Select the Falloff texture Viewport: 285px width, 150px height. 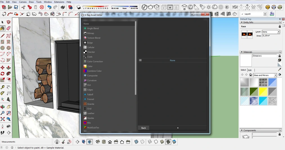pyautogui.click(x=90, y=95)
